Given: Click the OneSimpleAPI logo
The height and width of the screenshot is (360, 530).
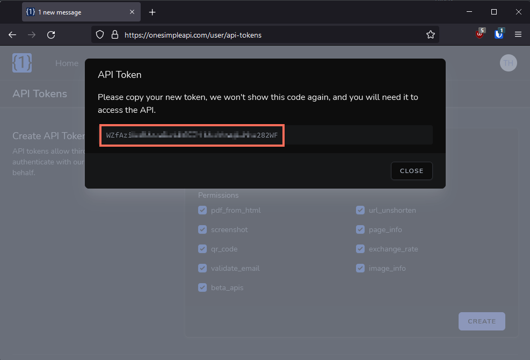Looking at the screenshot, I should pyautogui.click(x=21, y=63).
